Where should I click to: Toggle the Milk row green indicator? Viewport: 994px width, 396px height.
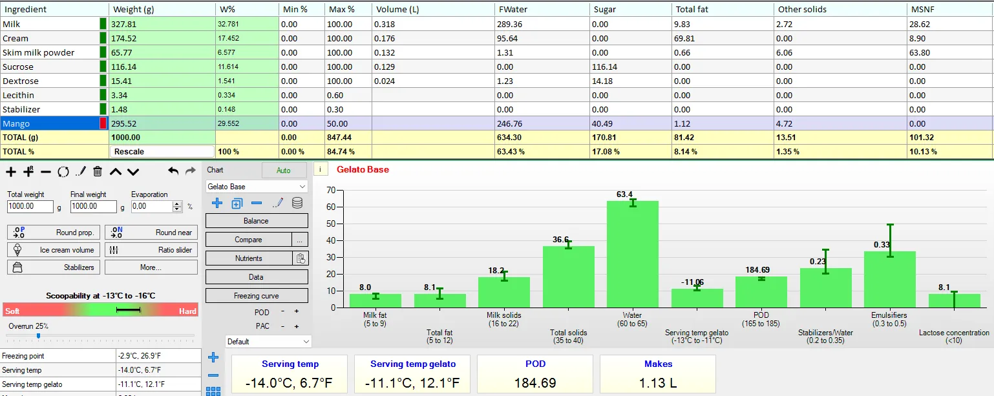[x=103, y=24]
